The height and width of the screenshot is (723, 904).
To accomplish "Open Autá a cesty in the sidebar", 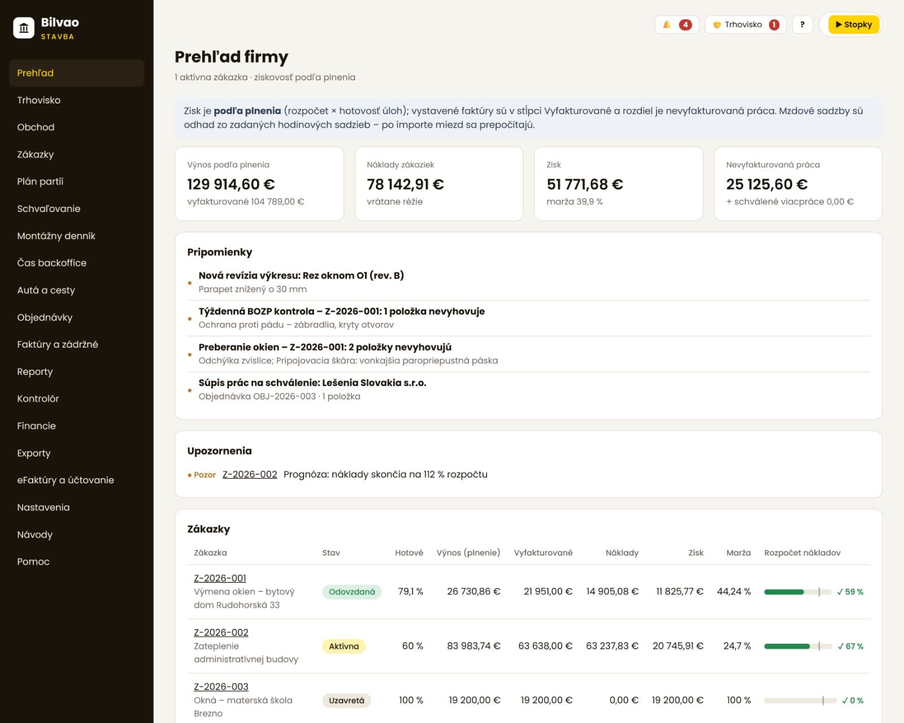I will click(76, 290).
